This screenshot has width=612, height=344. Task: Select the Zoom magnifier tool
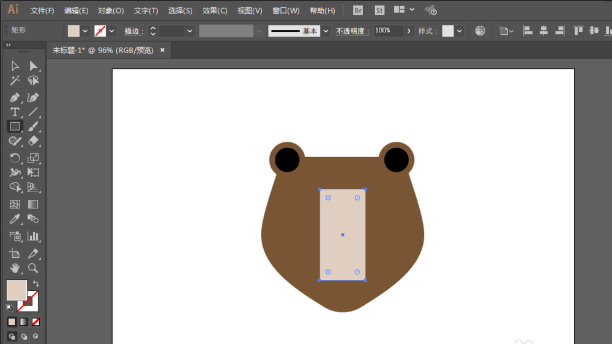tap(33, 268)
